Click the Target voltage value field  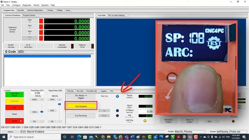click(146, 96)
